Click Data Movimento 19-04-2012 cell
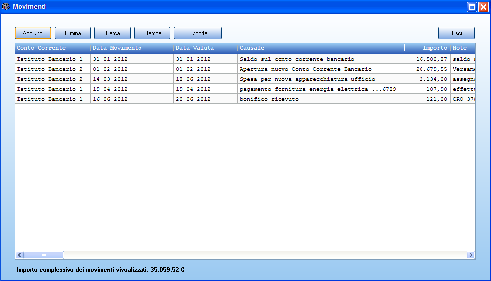Viewport: 491px width, 281px height. coord(132,89)
